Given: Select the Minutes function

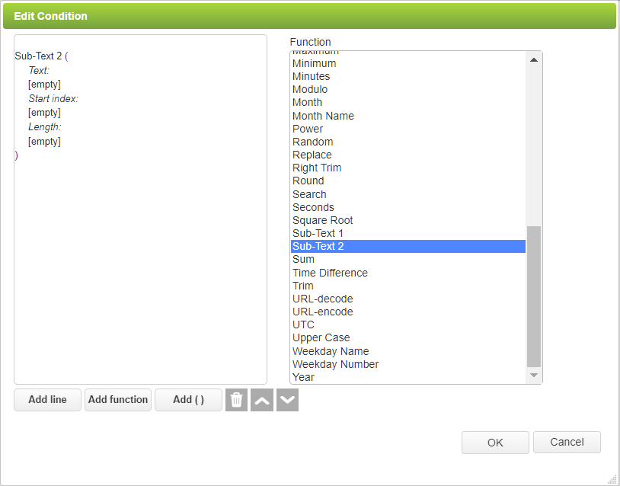Looking at the screenshot, I should (408, 76).
